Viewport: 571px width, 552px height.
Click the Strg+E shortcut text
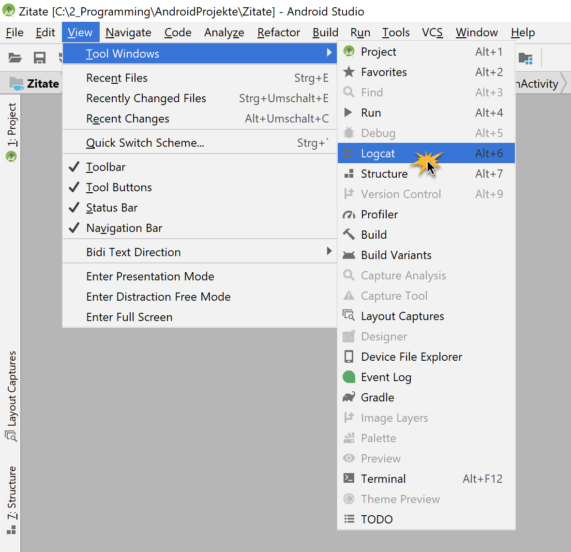pyautogui.click(x=311, y=78)
